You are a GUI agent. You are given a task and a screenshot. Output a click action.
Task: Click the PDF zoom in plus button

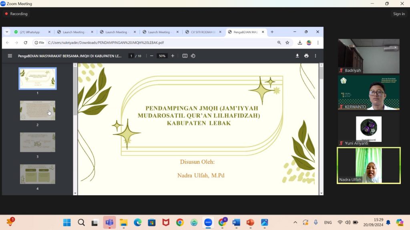point(173,56)
